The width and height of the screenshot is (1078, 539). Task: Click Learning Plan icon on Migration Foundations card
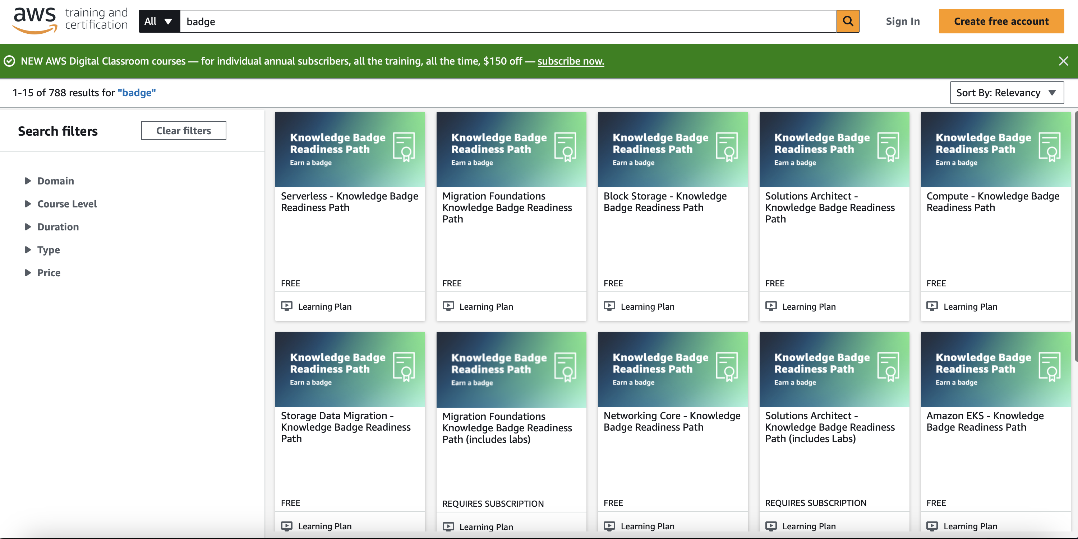[448, 306]
